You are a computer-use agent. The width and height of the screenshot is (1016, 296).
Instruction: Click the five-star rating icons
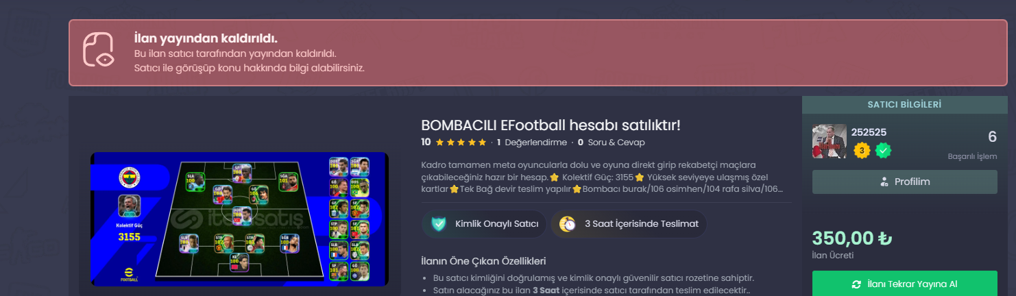[x=461, y=143]
